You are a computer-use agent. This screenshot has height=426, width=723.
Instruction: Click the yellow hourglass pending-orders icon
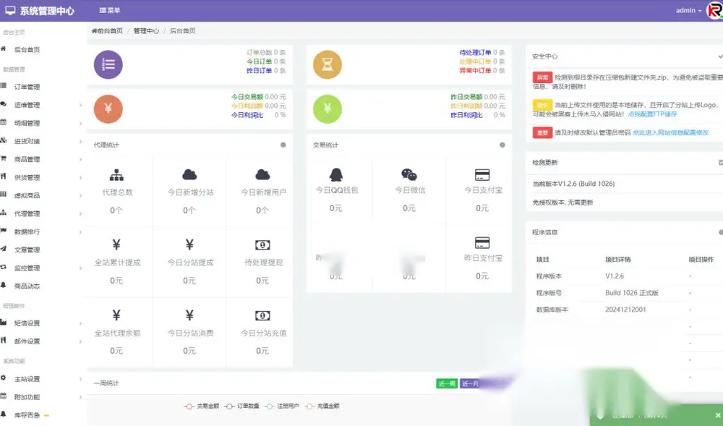coord(328,64)
